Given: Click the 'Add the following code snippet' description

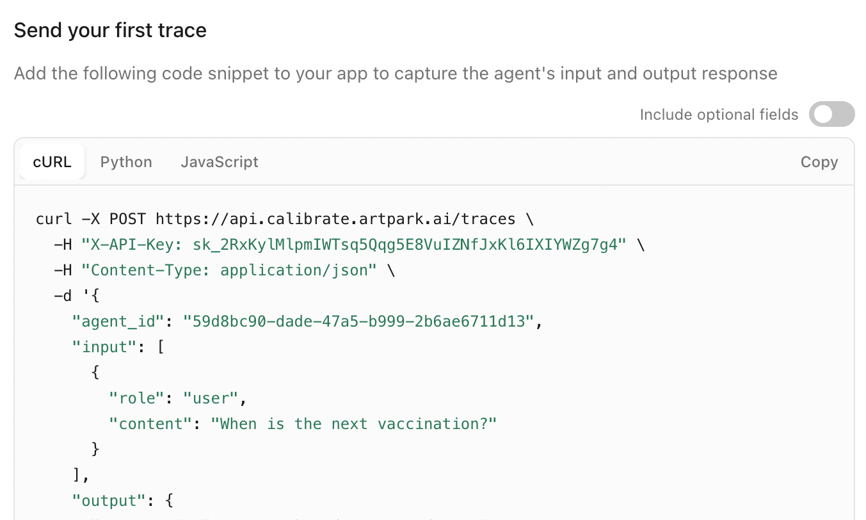Looking at the screenshot, I should (396, 74).
